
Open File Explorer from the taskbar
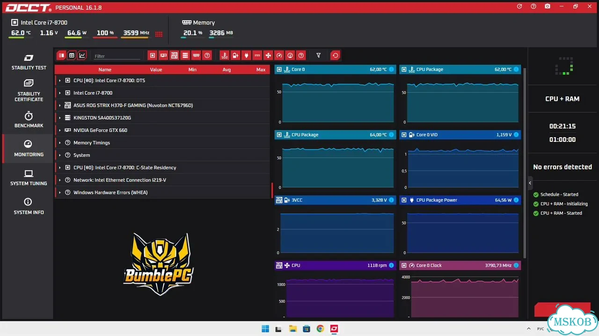[x=292, y=329]
